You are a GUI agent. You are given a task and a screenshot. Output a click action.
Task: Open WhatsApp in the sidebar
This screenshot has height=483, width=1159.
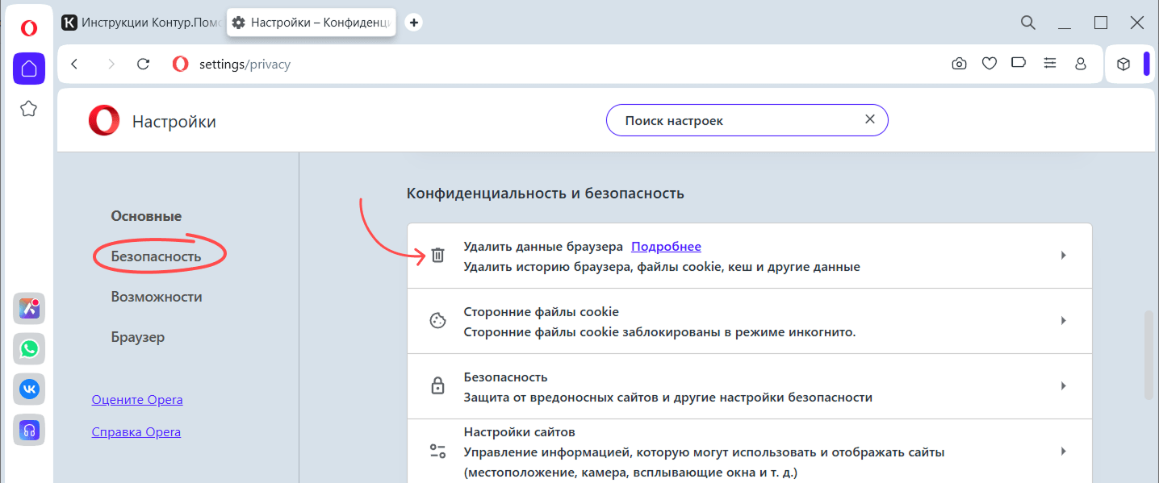click(x=29, y=348)
